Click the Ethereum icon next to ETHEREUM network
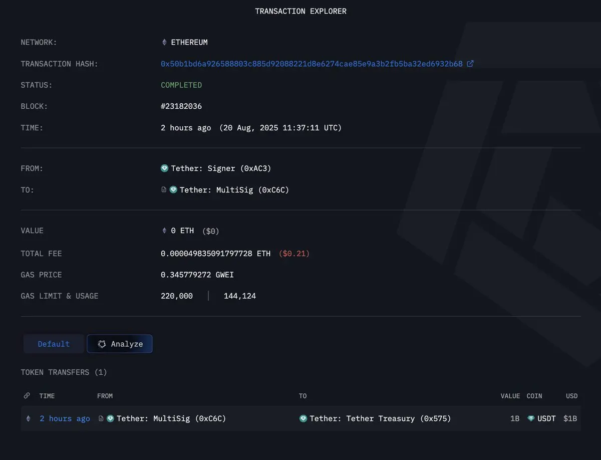Viewport: 601px width, 460px height. [164, 43]
